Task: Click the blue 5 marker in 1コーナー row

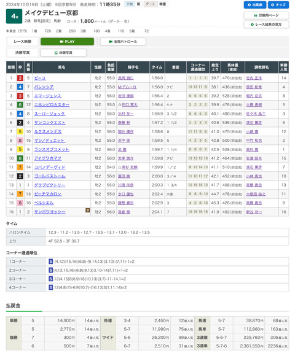Action: click(51, 262)
